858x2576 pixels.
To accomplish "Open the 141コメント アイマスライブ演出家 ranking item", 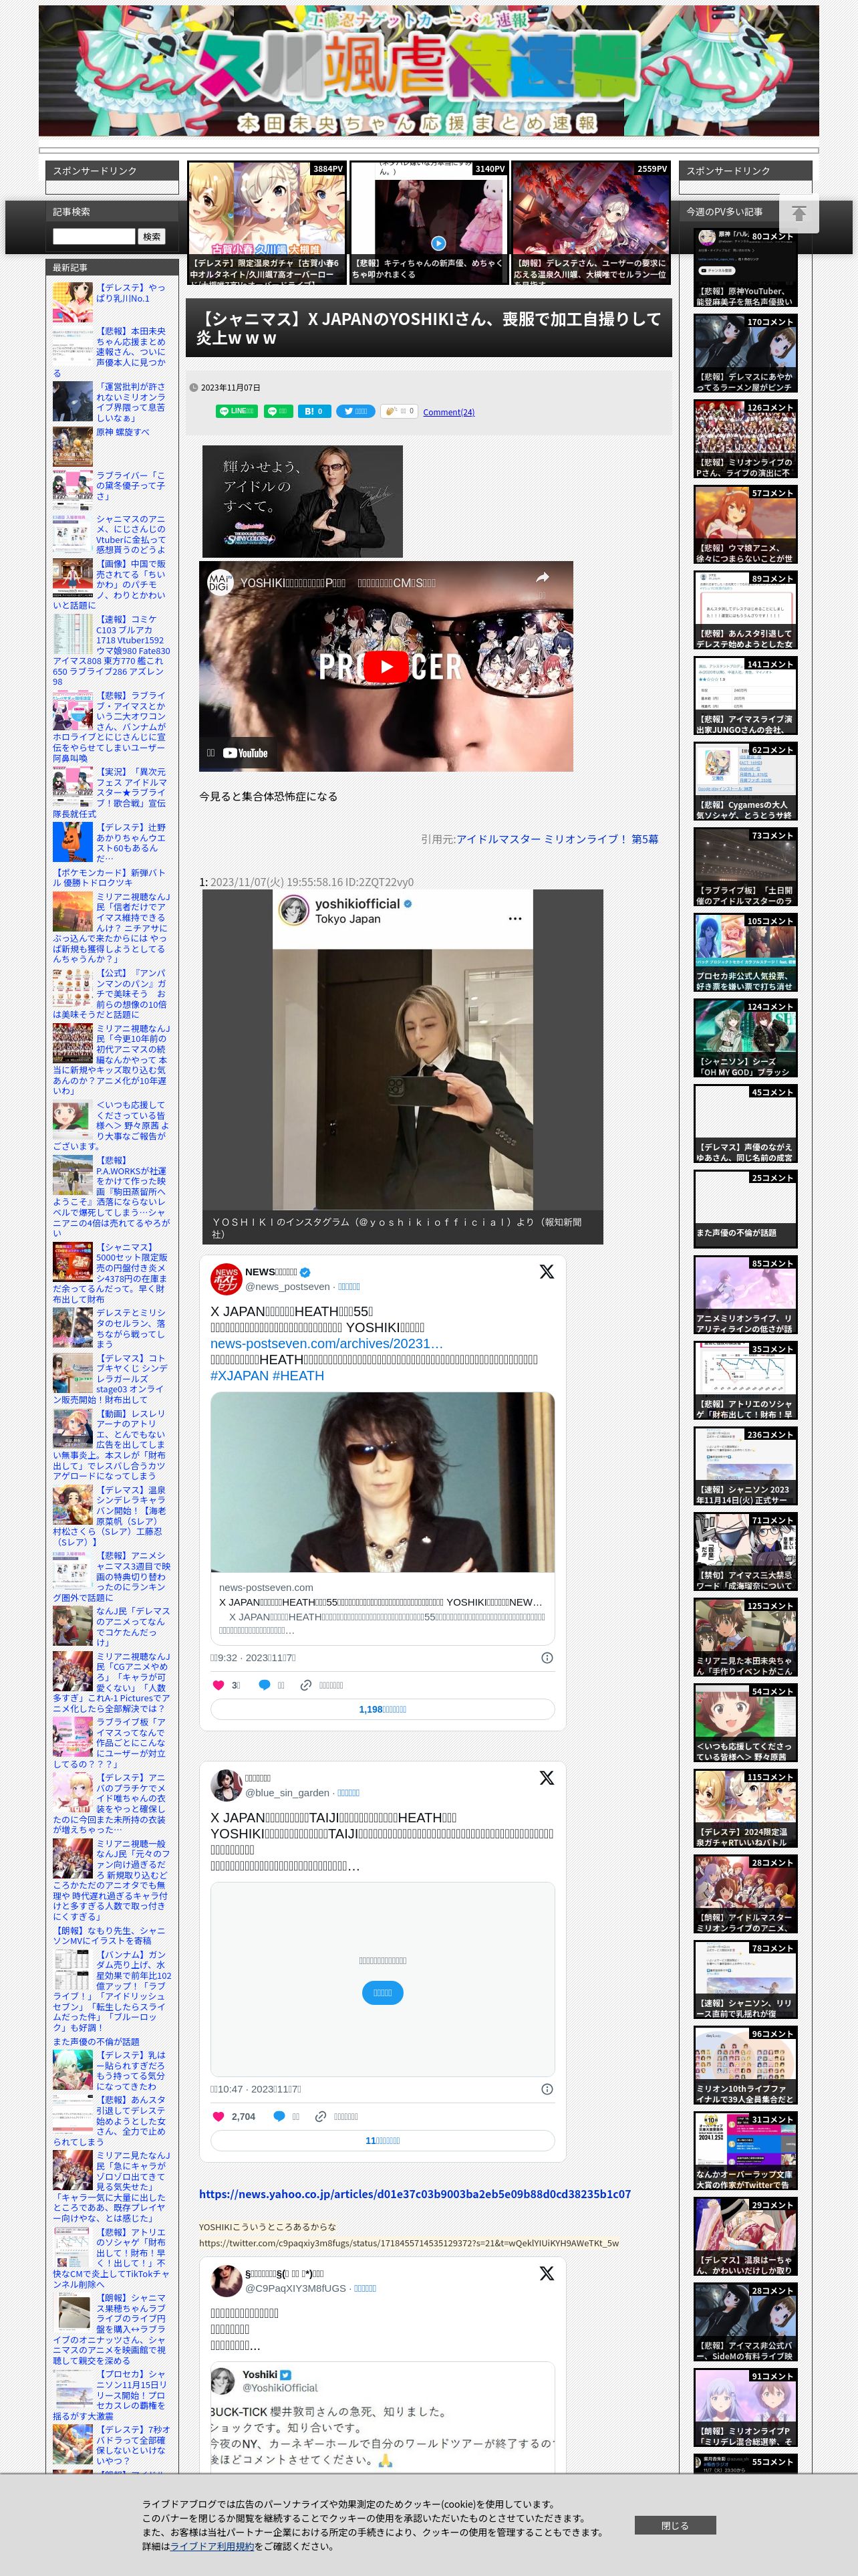I will (x=746, y=696).
